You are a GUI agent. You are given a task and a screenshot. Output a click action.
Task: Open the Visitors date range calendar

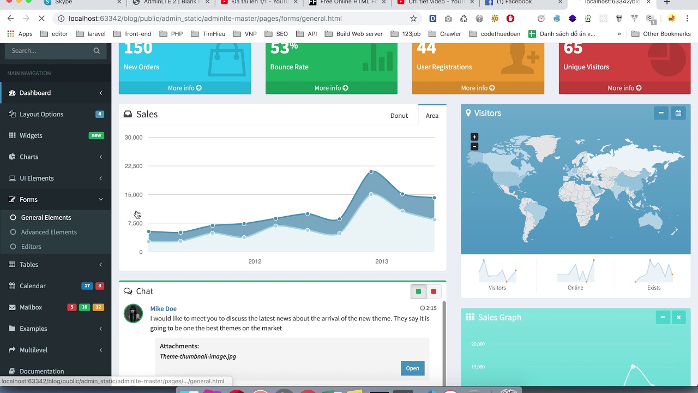(x=678, y=113)
